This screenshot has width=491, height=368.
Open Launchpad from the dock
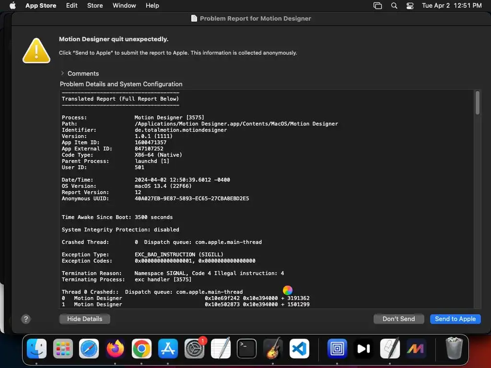[63, 348]
